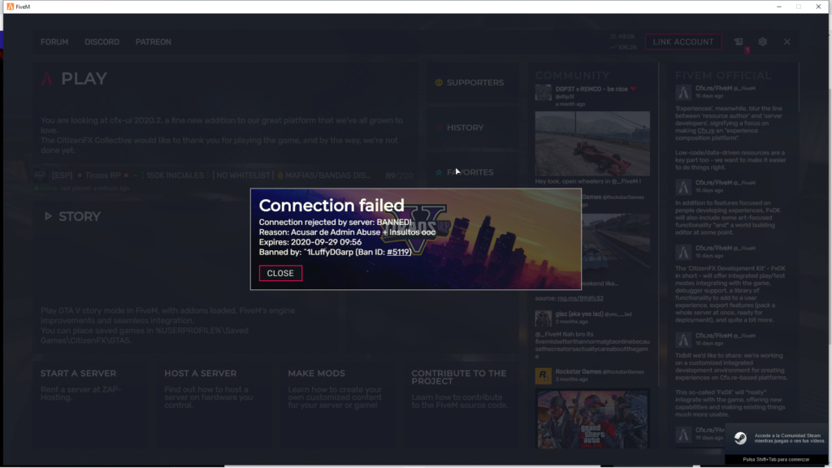Click D0P3T x-REMCO avatar
This screenshot has height=468, width=832.
pyautogui.click(x=543, y=93)
